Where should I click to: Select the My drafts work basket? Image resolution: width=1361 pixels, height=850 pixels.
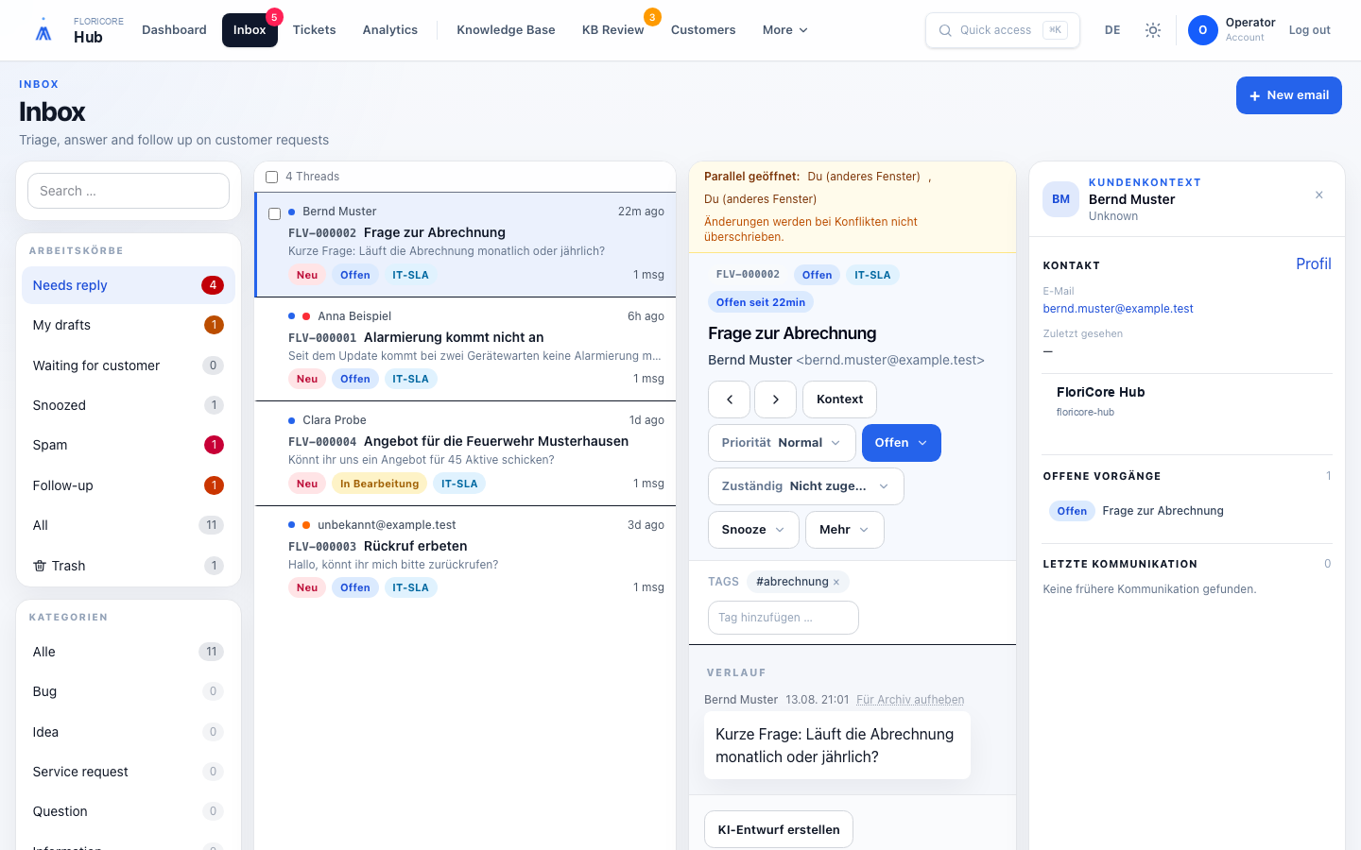tap(129, 325)
